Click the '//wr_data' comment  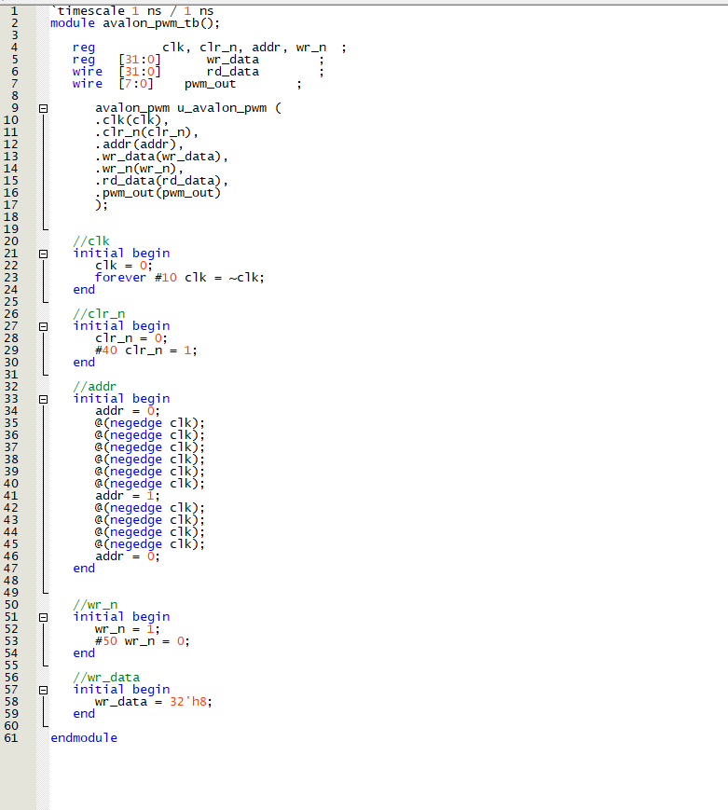tap(106, 678)
